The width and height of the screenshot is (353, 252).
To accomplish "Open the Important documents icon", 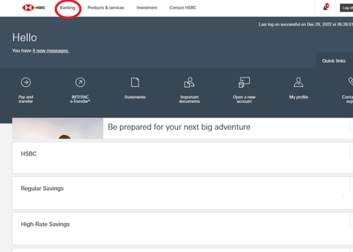I will (189, 82).
